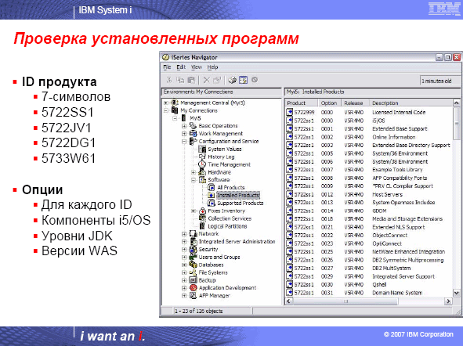Viewport: 463px width, 346px height.
Task: Click the Time Management clock icon
Action: tap(202, 164)
